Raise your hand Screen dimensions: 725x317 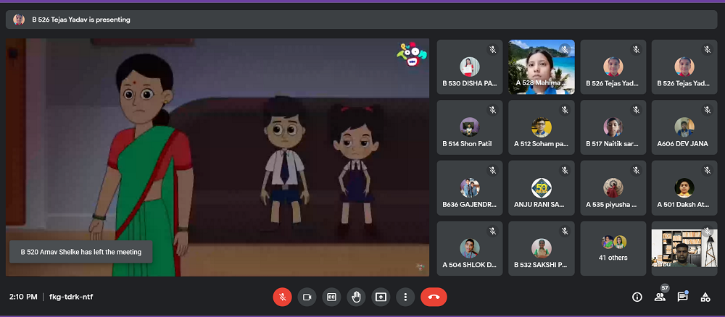356,297
